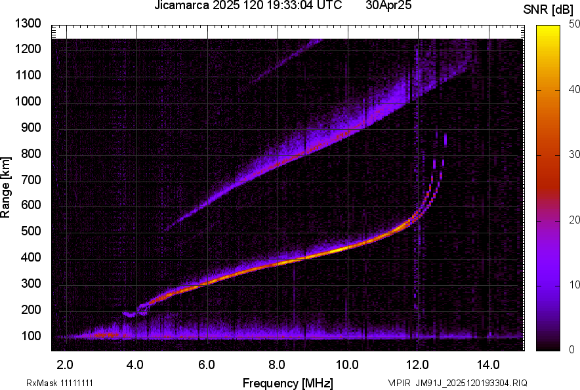Screen dimensions: 580x390
Task: Click range tick label 1000
Action: click(x=28, y=101)
